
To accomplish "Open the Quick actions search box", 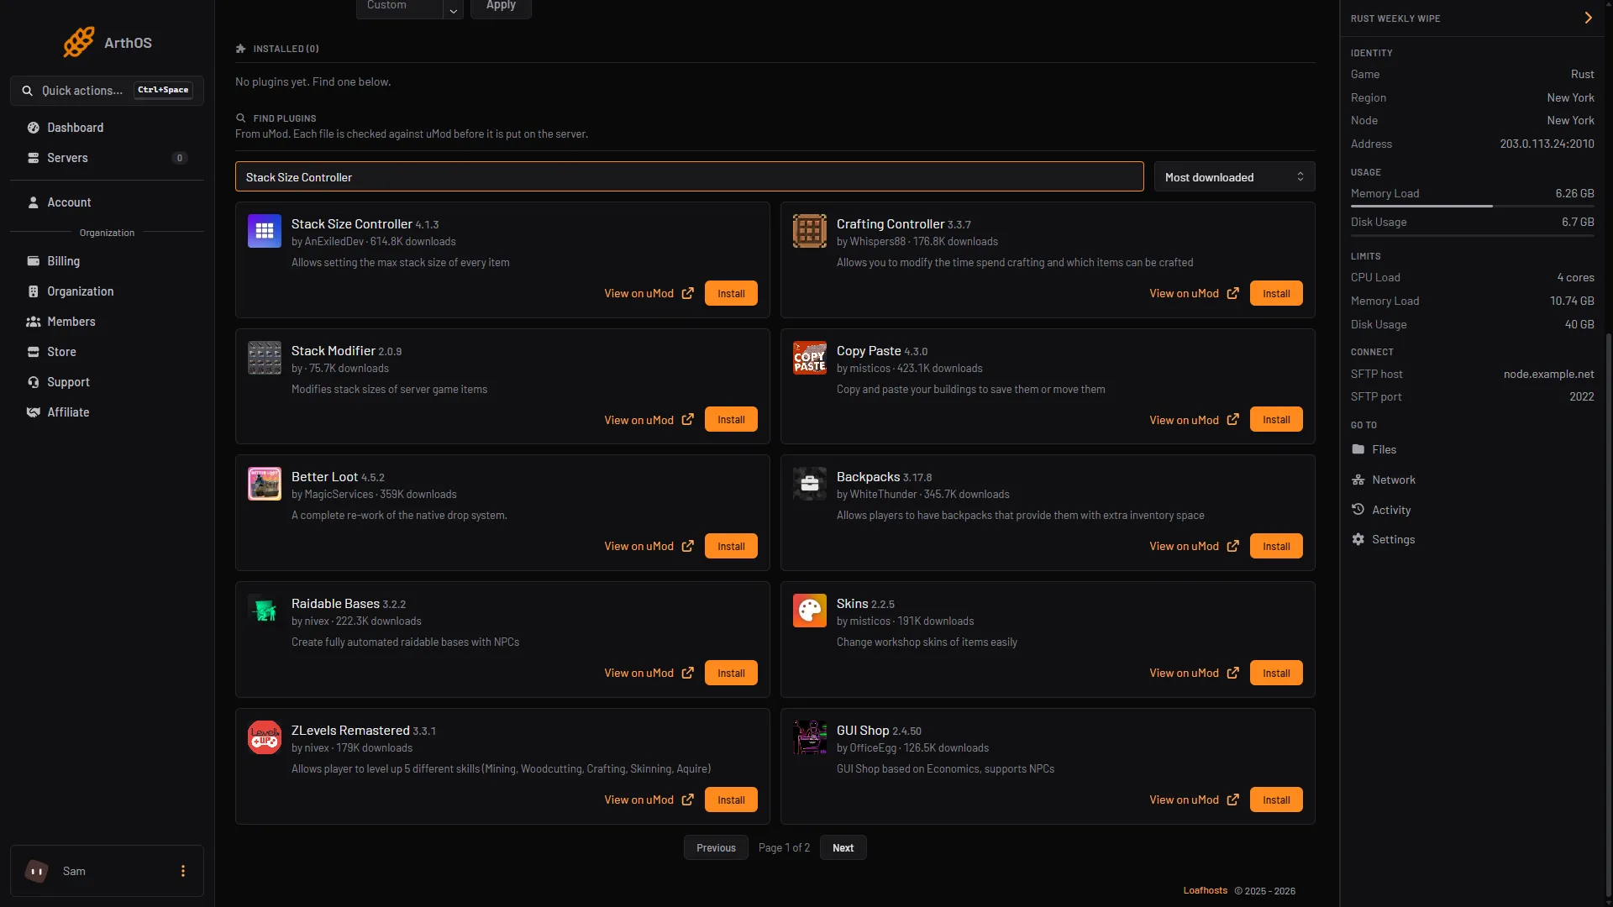I will tap(107, 91).
